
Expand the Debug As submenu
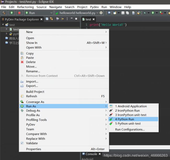(64, 111)
